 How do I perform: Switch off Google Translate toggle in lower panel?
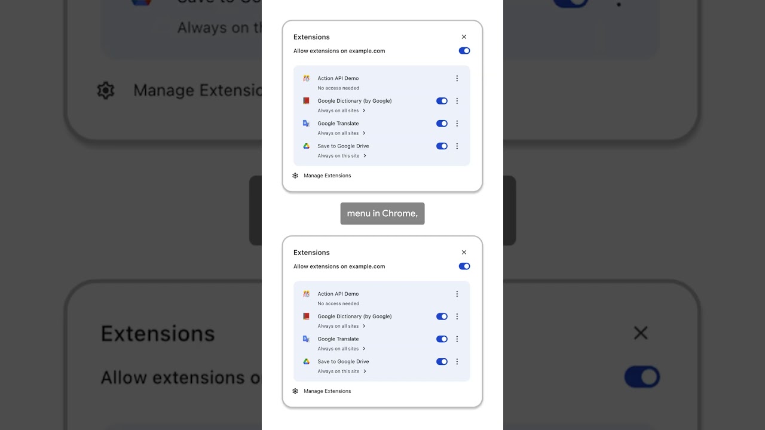(442, 339)
